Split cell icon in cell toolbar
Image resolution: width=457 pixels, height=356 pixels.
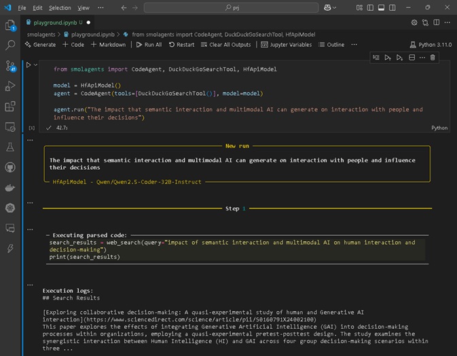pos(412,58)
